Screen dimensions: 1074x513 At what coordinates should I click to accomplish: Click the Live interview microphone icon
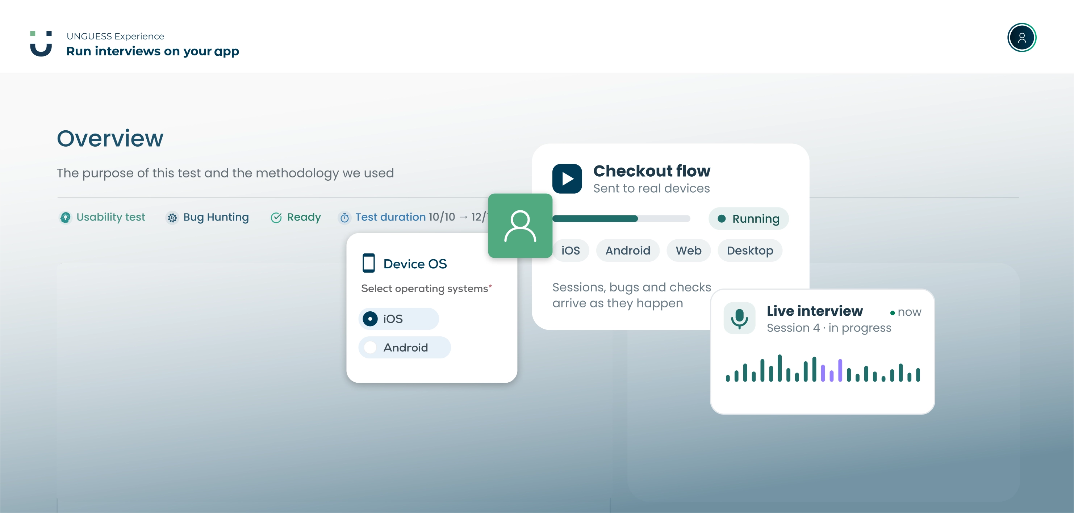(x=739, y=318)
